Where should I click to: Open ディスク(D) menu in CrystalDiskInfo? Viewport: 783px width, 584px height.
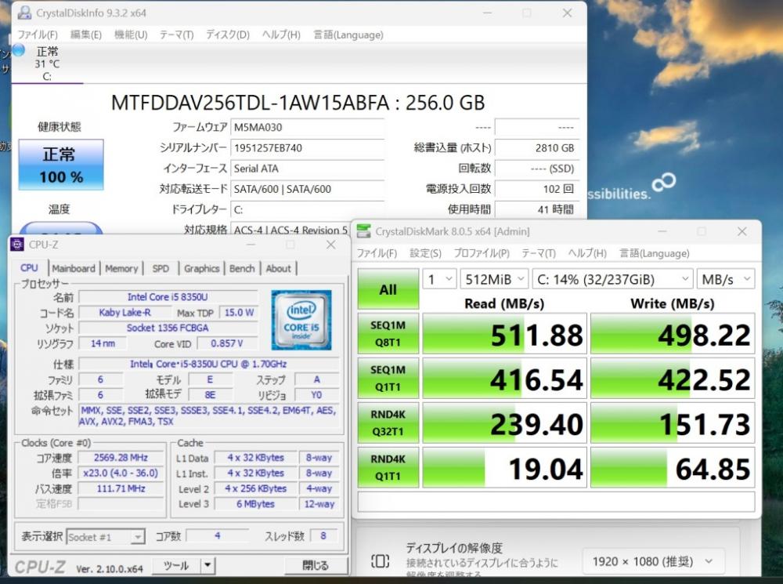pyautogui.click(x=228, y=34)
